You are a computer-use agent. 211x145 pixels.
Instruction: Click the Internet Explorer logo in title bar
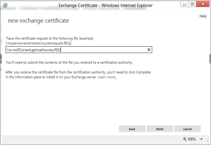[x=5, y=5]
